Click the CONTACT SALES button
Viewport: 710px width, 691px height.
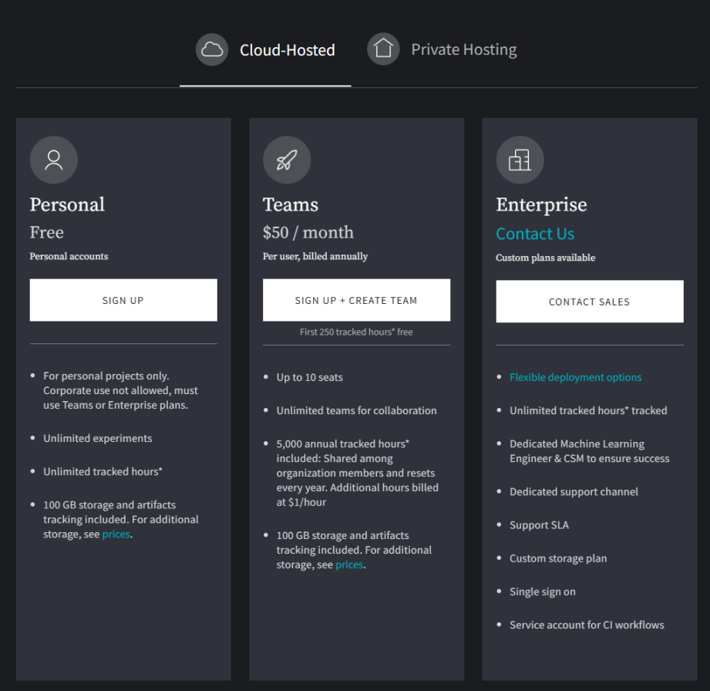[590, 302]
